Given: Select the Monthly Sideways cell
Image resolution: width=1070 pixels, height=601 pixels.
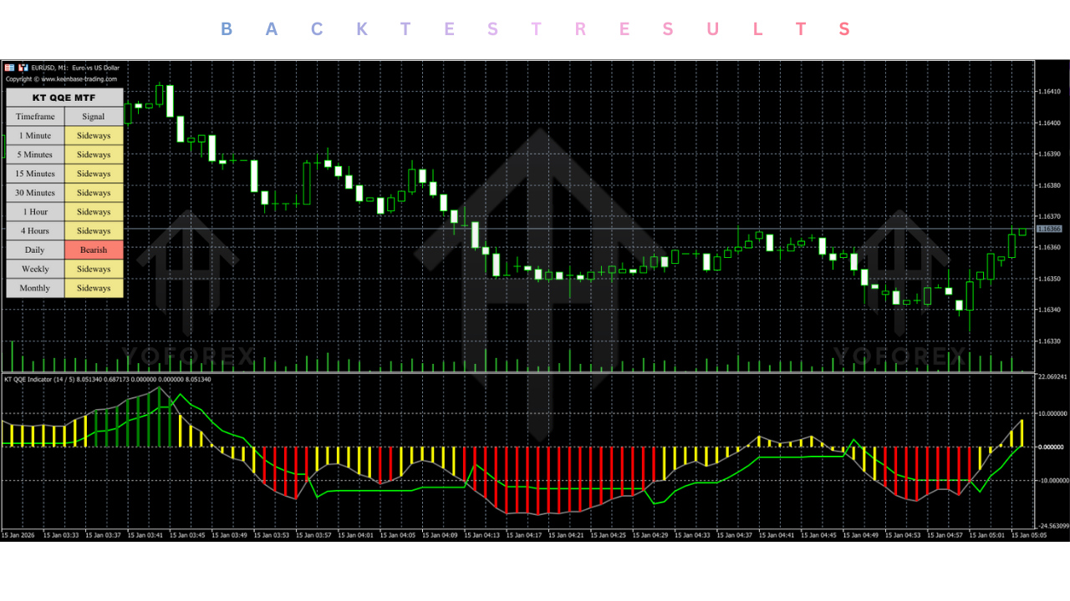Looking at the screenshot, I should click(93, 288).
